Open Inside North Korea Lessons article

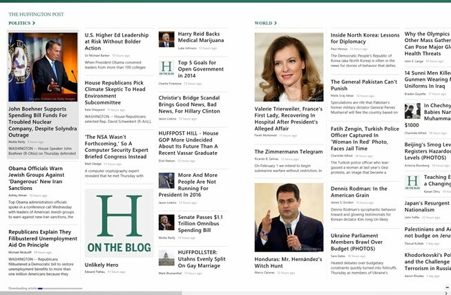tap(365, 38)
